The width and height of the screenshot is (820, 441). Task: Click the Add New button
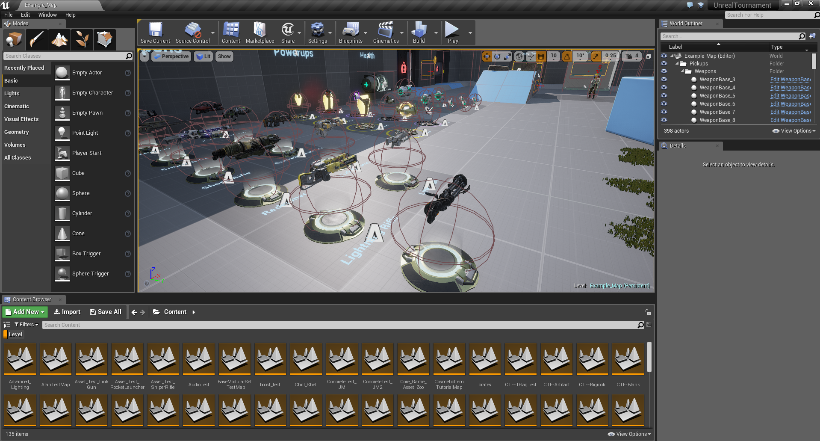[x=25, y=312]
